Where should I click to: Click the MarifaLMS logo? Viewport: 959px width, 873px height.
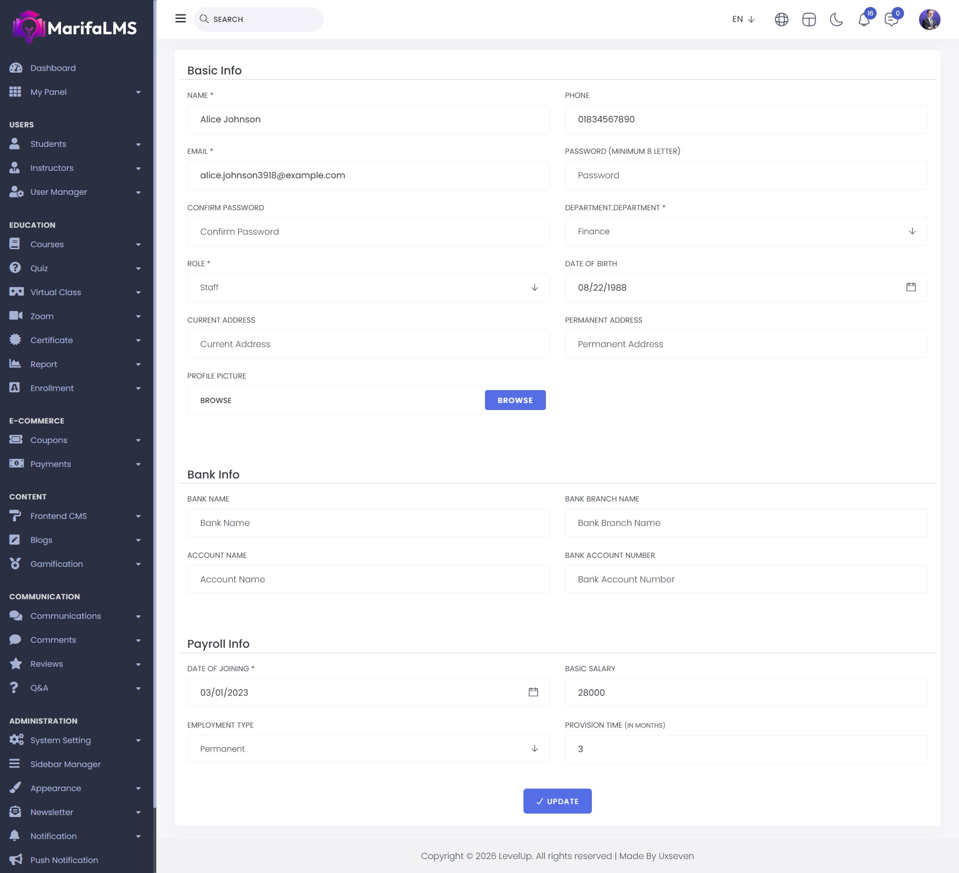[75, 27]
